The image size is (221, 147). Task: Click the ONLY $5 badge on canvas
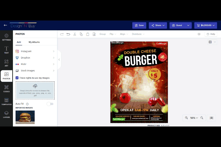[154, 74]
